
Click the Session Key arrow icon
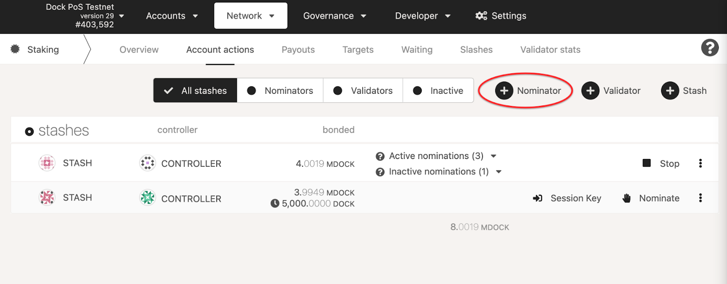[538, 198]
